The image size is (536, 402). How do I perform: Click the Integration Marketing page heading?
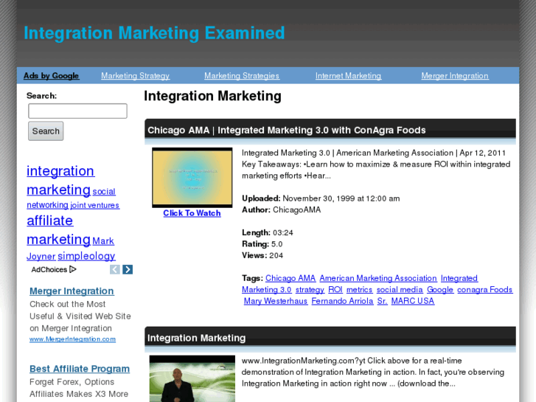pyautogui.click(x=212, y=96)
